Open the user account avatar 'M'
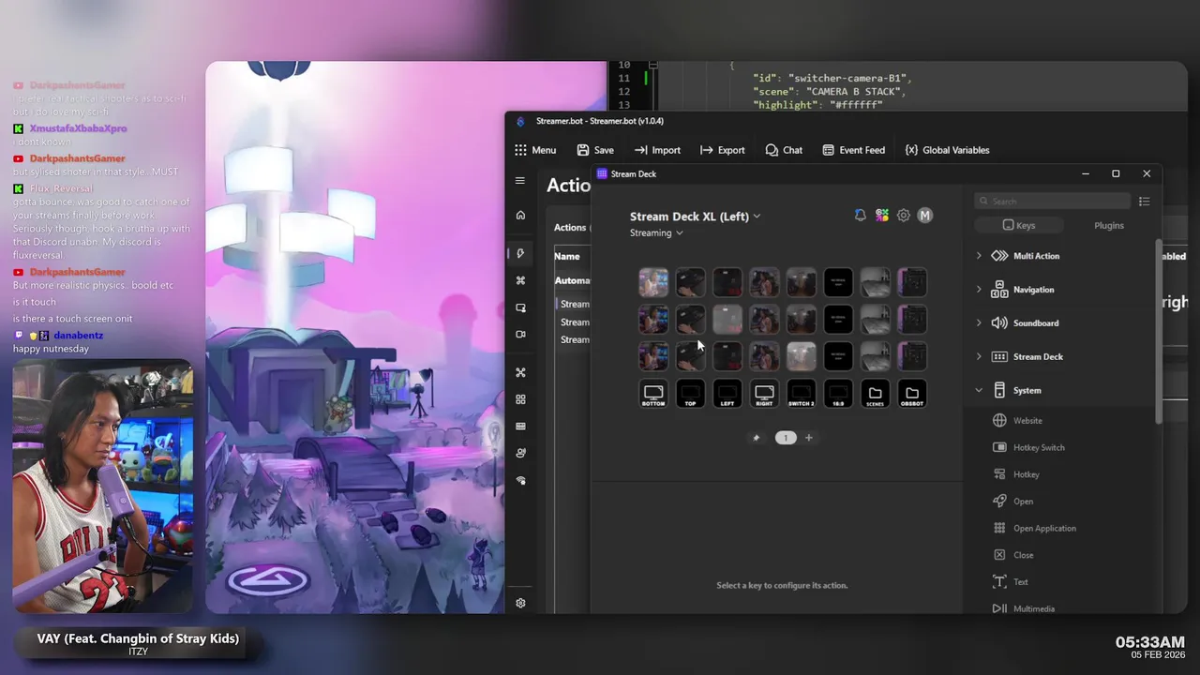The width and height of the screenshot is (1200, 675). point(925,216)
